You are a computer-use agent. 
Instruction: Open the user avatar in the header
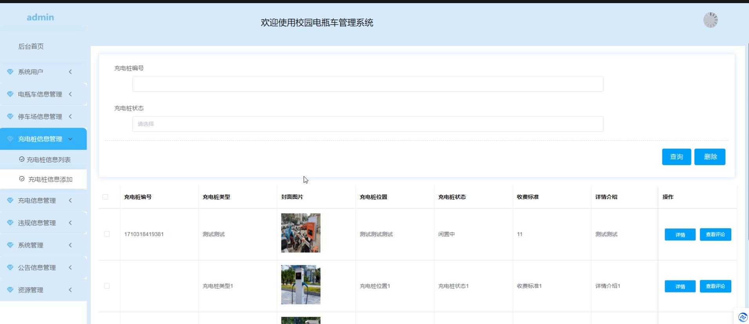pyautogui.click(x=710, y=20)
